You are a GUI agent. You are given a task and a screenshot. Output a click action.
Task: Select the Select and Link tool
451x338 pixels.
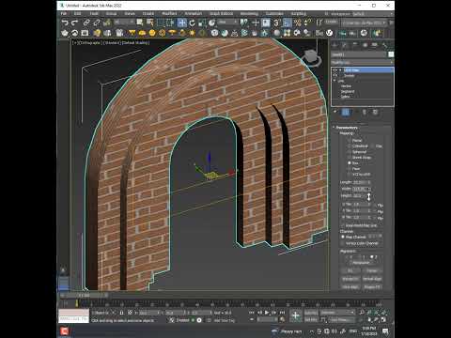click(86, 23)
